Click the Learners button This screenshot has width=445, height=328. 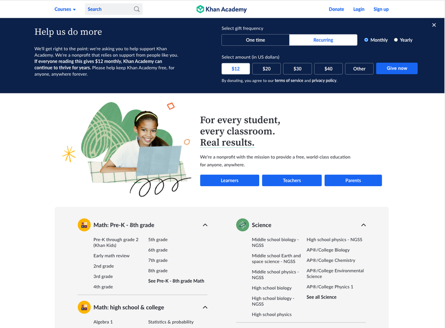pyautogui.click(x=230, y=181)
